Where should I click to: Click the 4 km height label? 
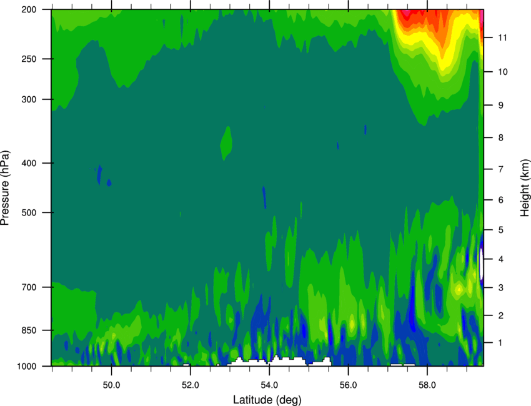point(501,259)
